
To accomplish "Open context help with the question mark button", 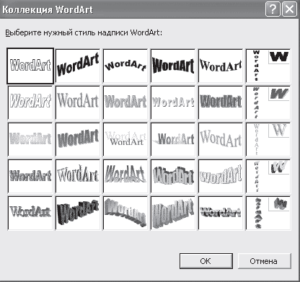I will pos(273,9).
